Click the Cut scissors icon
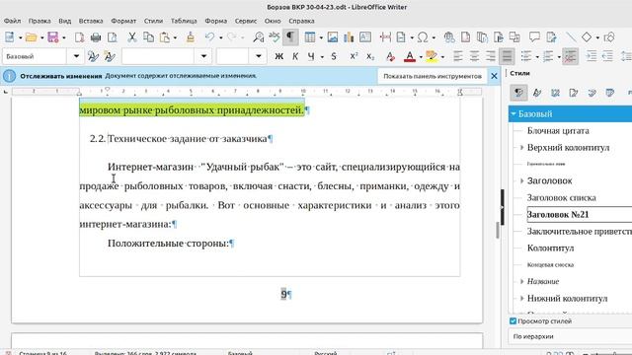Image resolution: width=632 pixels, height=355 pixels. point(131,37)
